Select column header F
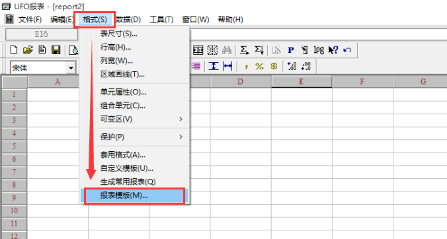The width and height of the screenshot is (447, 239). pyautogui.click(x=362, y=82)
